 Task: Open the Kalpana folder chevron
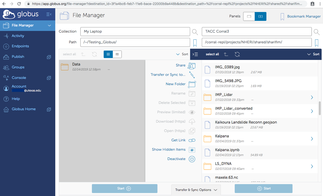point(312,139)
